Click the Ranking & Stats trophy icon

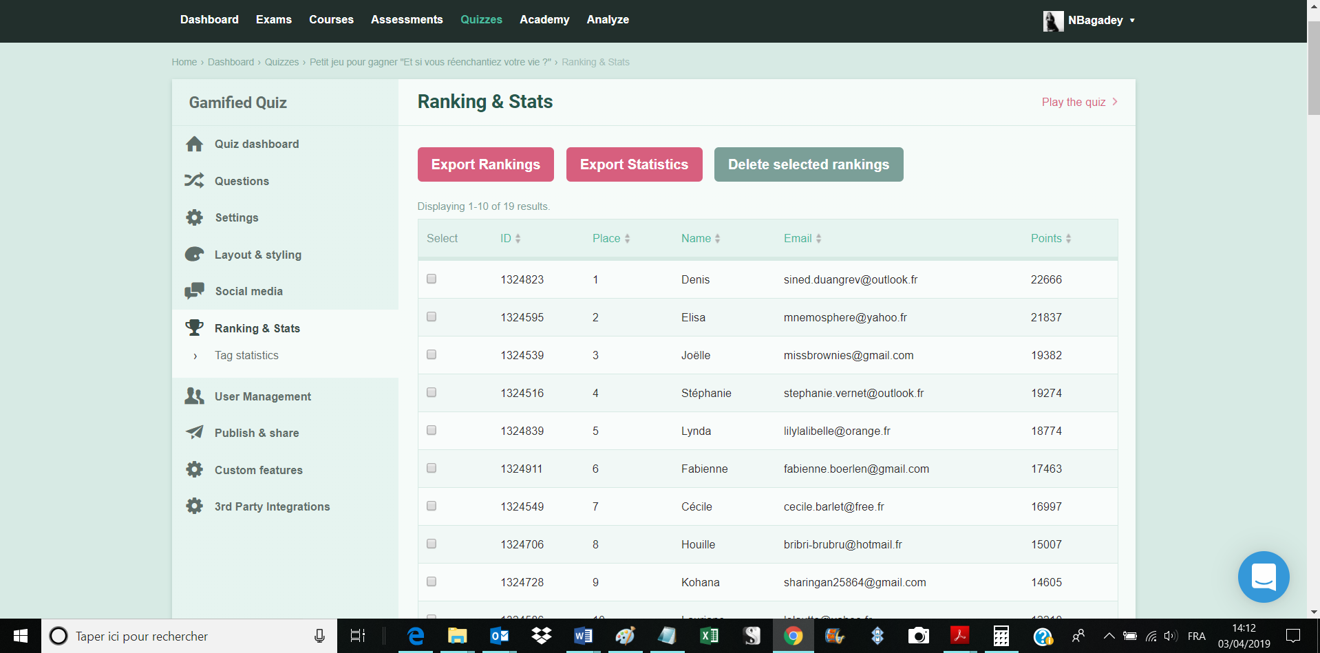tap(194, 328)
